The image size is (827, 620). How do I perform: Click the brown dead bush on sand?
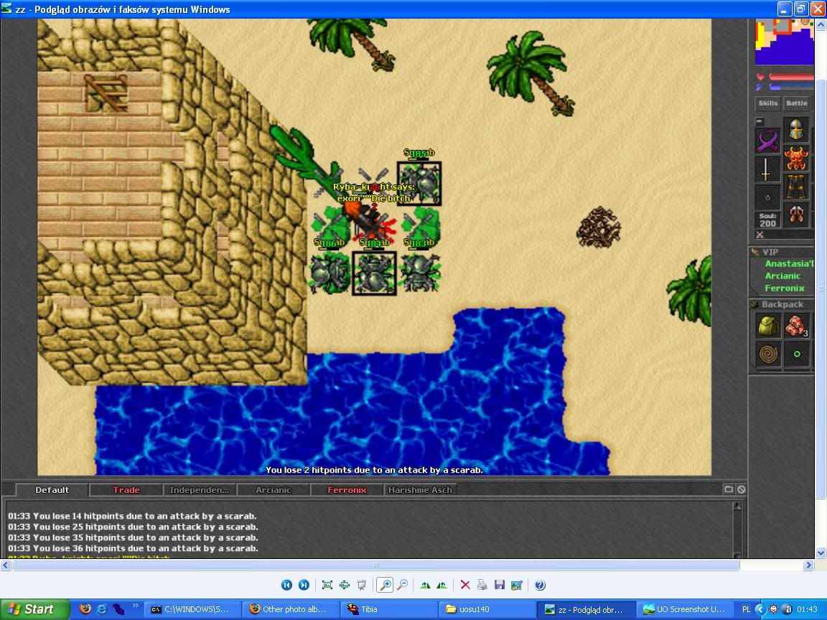click(598, 227)
